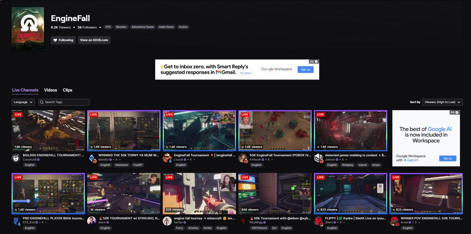The width and height of the screenshot is (471, 234).
Task: Expand the +3 list beside Silent
Action: coord(341,222)
